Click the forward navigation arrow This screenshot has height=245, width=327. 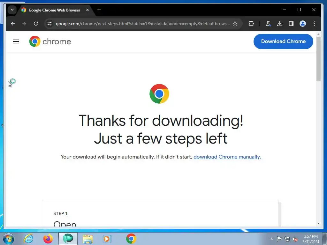(24, 24)
